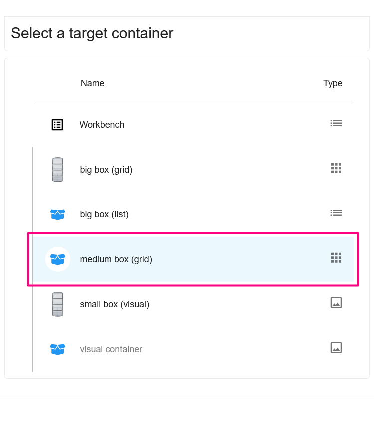Viewport: 374px width, 424px height.
Task: Click the Name column header
Action: (92, 83)
